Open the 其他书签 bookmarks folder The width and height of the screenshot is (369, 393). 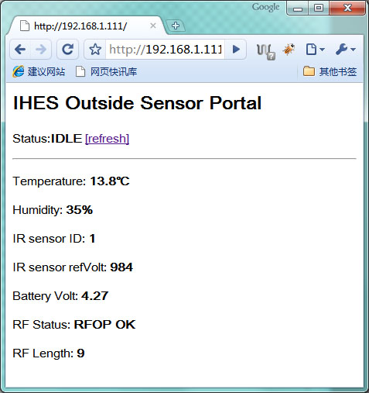coord(330,71)
